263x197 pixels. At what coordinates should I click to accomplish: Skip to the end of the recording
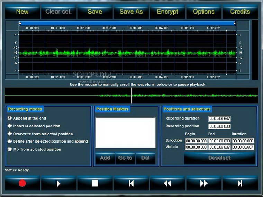tap(240, 183)
